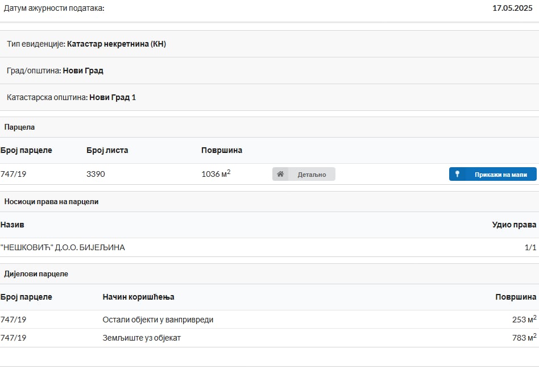Click the Број листа column header

coord(107,150)
